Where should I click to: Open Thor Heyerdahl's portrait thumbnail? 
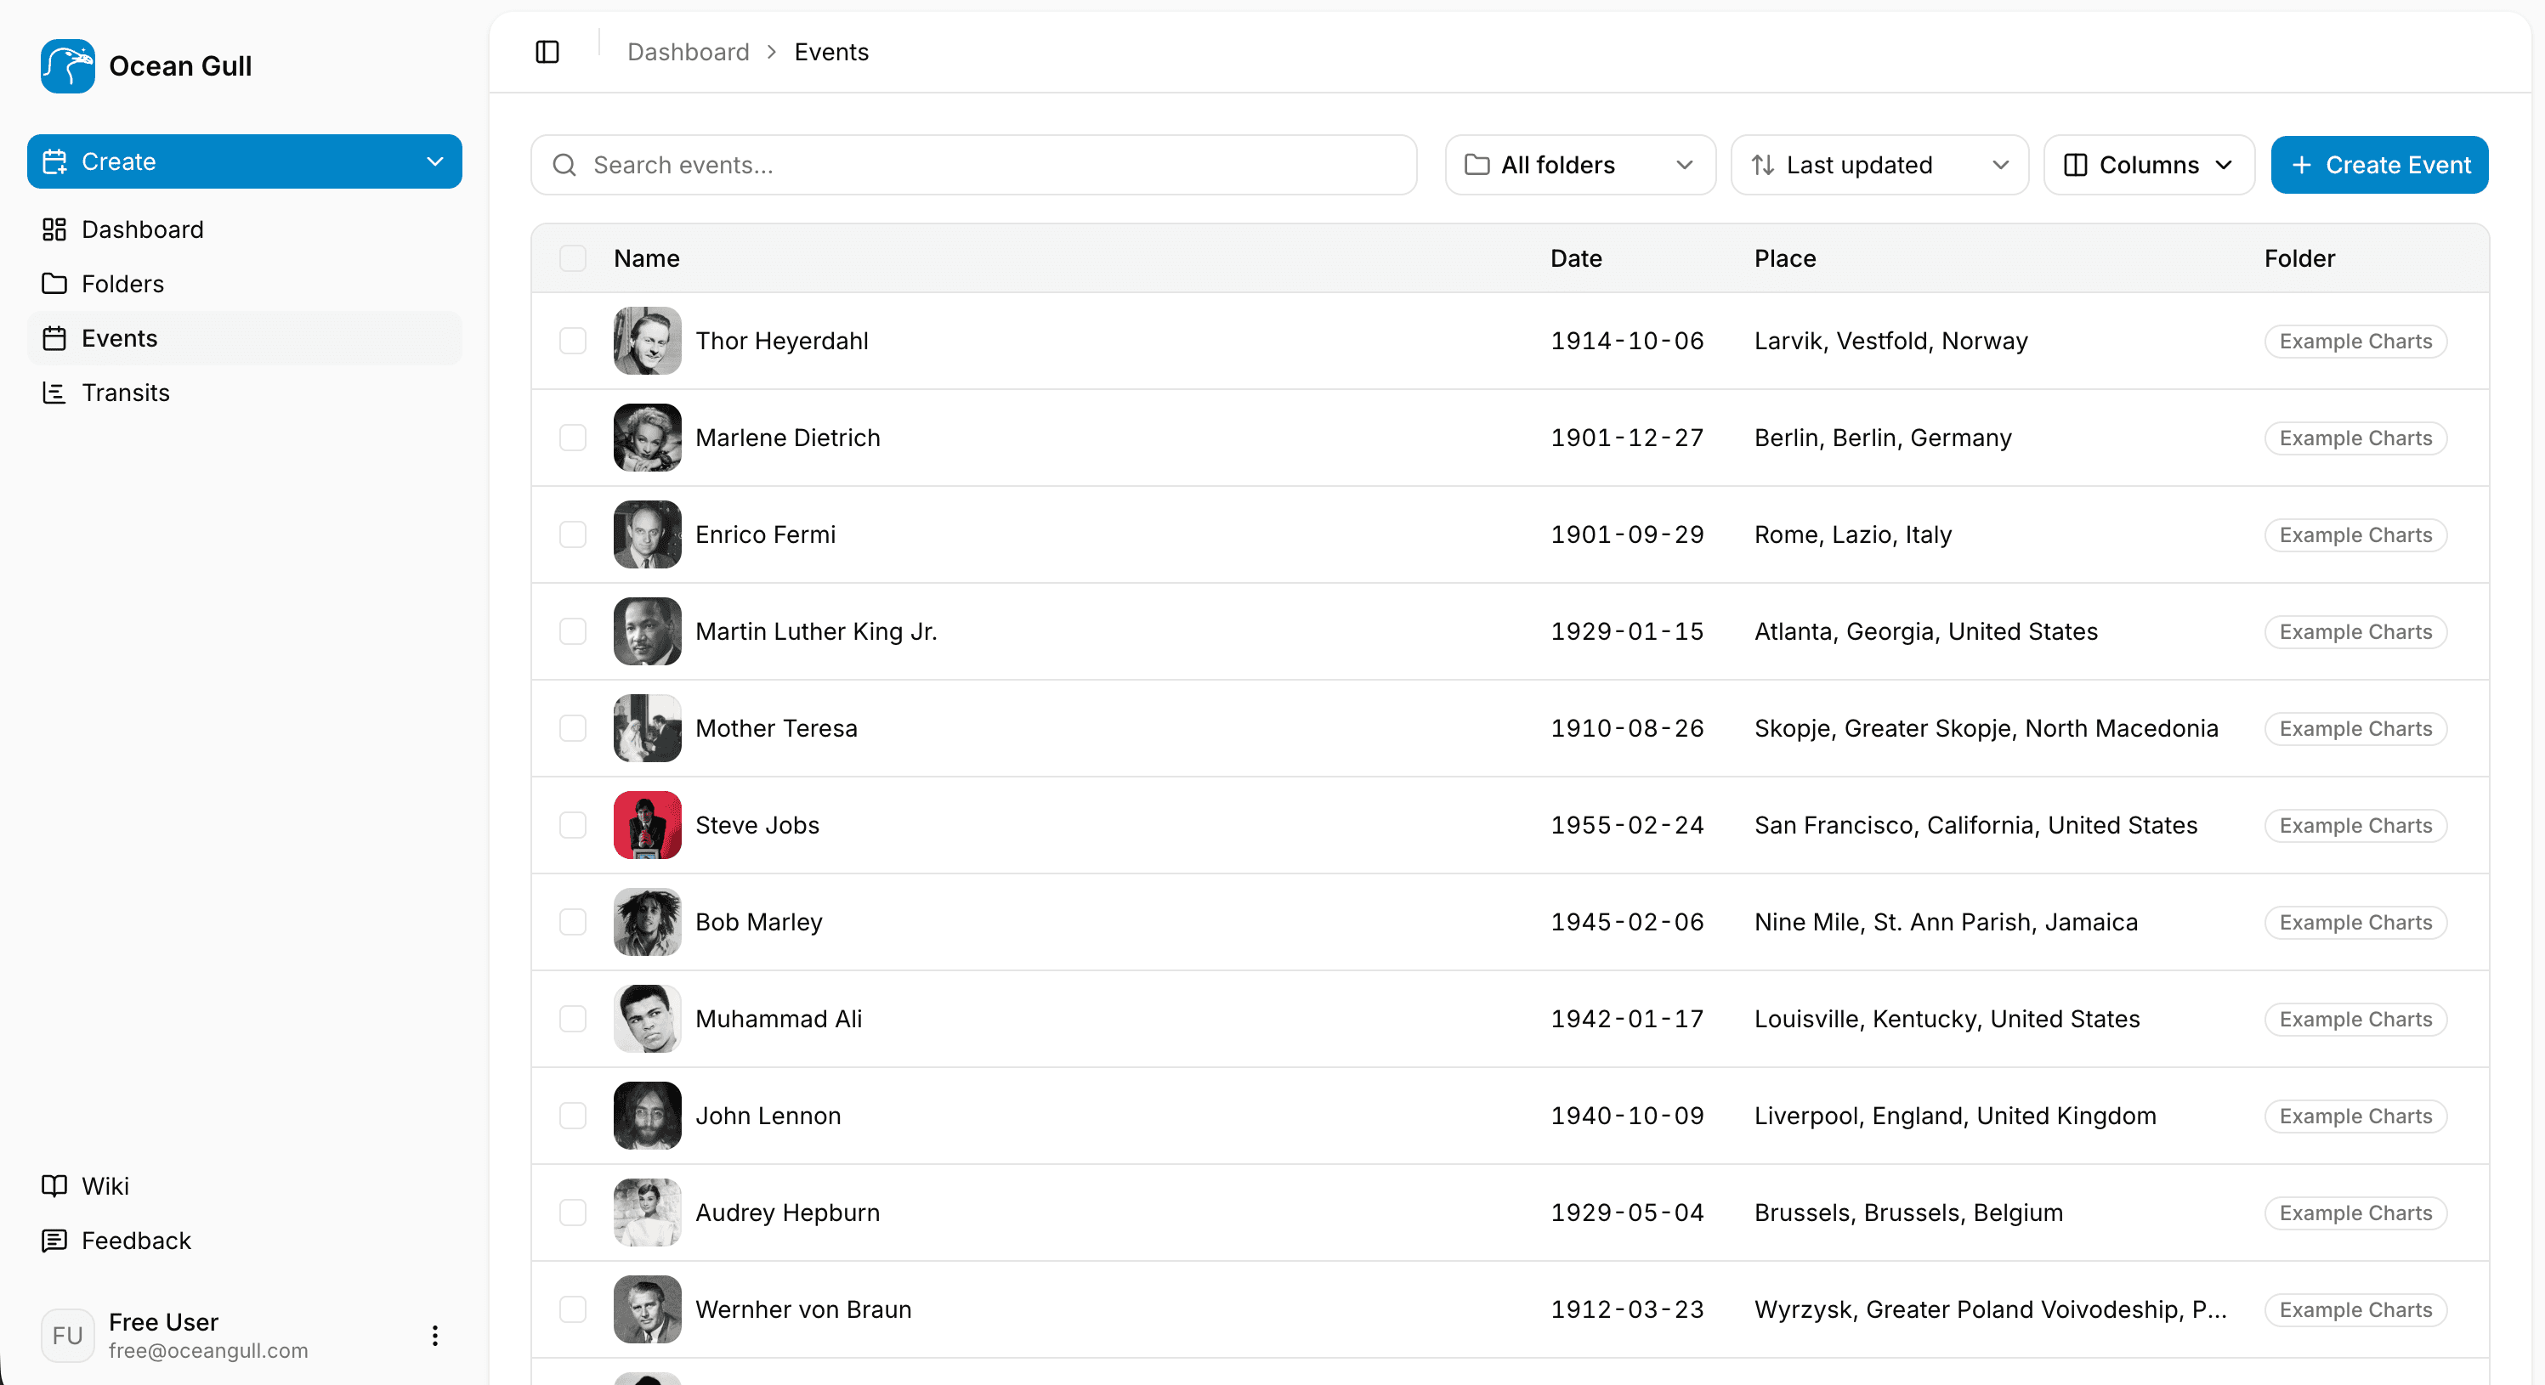647,341
